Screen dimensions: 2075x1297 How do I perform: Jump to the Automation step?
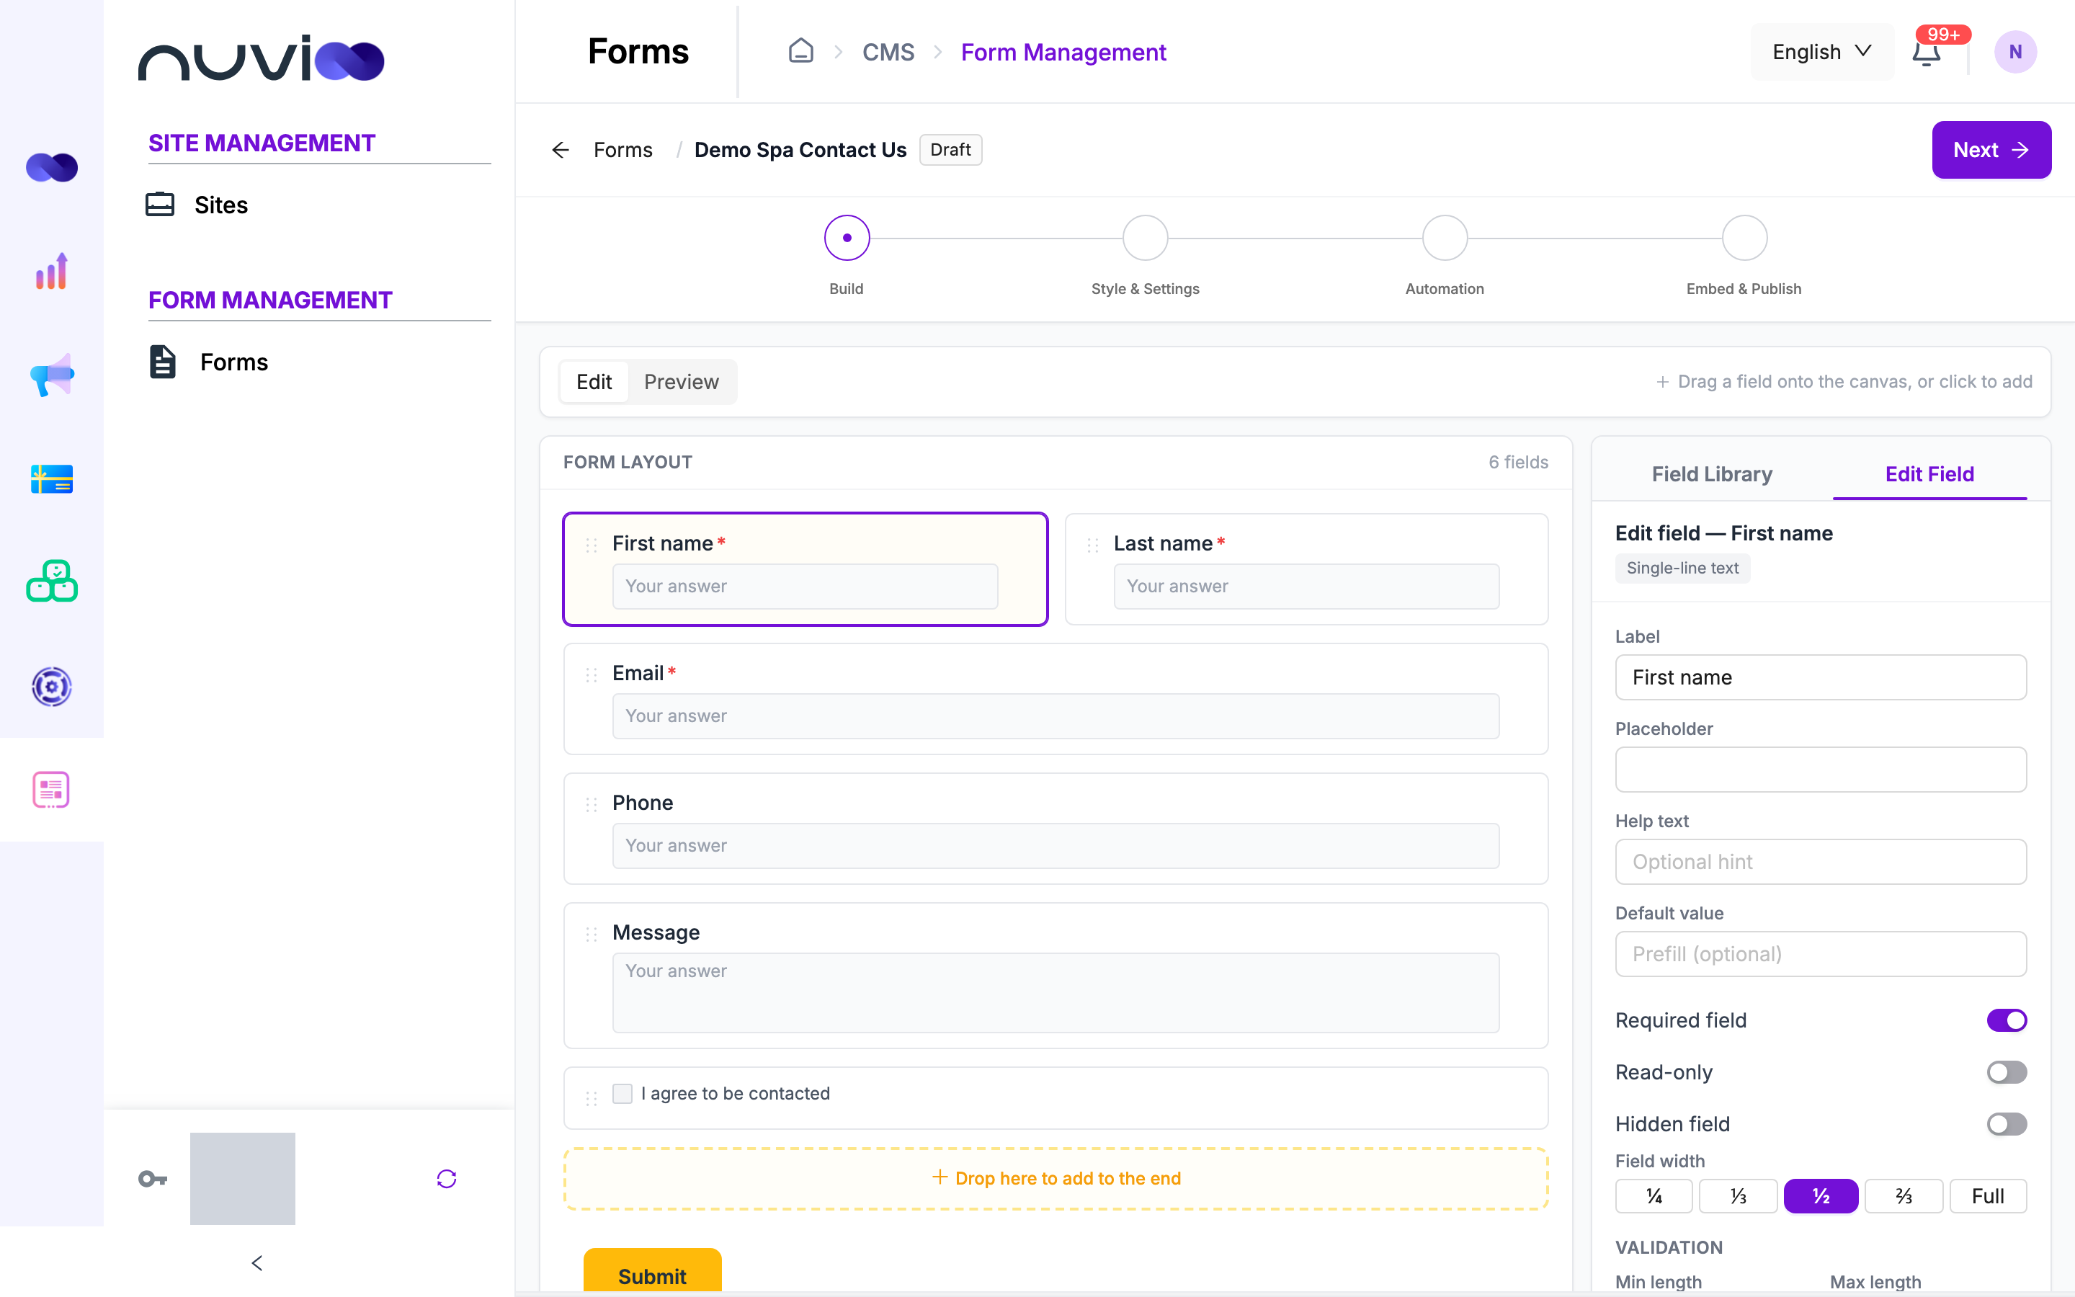click(x=1445, y=238)
